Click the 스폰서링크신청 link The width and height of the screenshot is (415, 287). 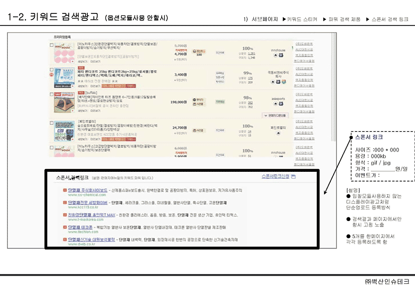276,176
